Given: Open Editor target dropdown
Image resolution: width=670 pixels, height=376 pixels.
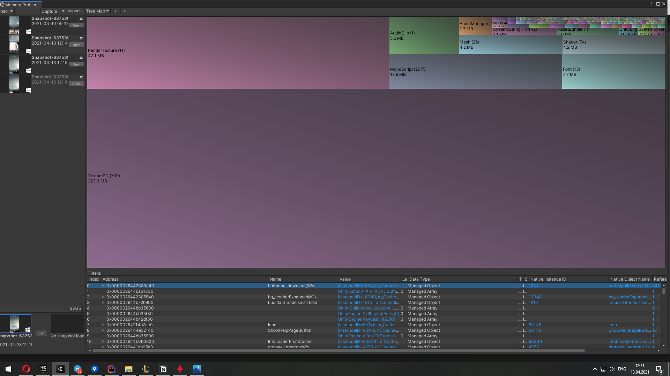Looking at the screenshot, I should (x=7, y=11).
